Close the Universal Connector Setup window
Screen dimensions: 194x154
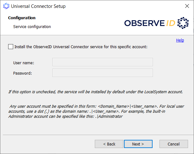(187, 6)
